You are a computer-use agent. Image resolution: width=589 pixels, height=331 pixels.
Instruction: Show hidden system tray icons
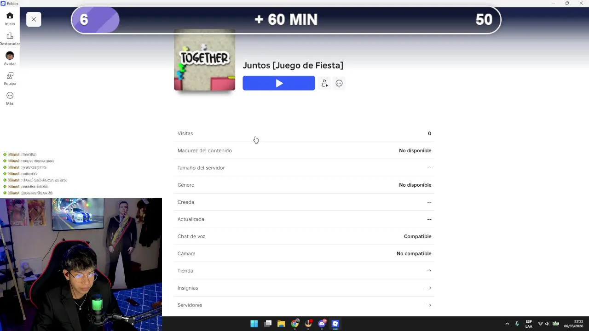(x=507, y=324)
